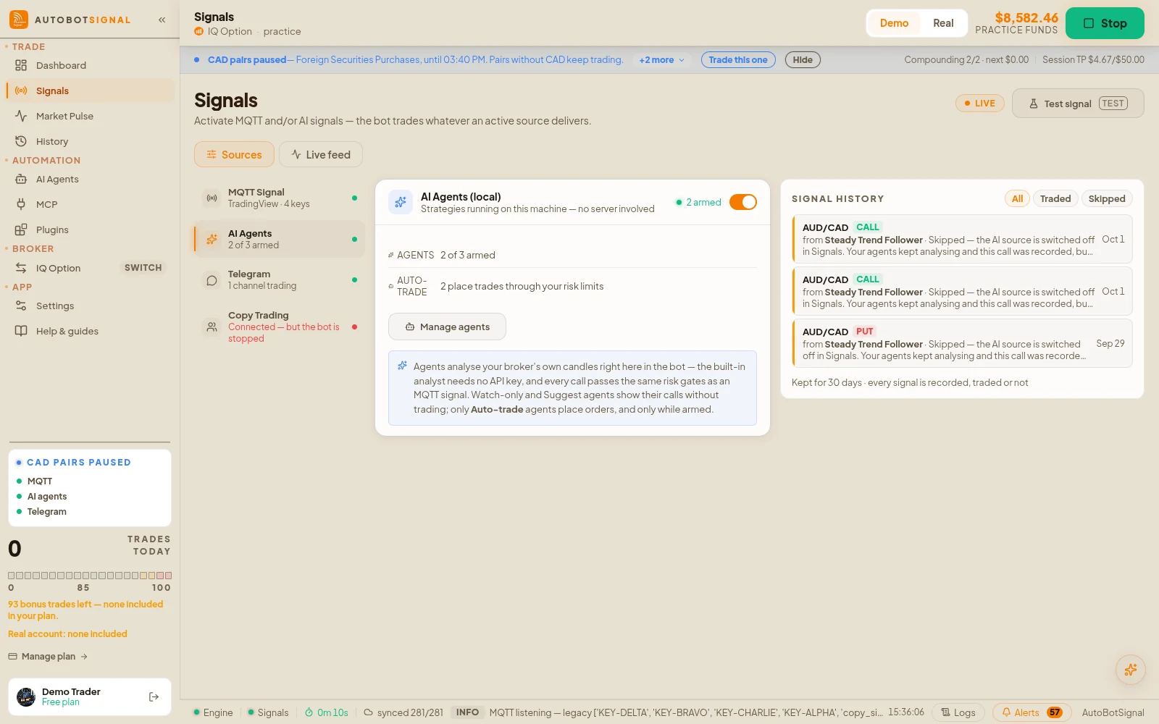Open the Dashboard page
Image resolution: width=1159 pixels, height=724 pixels.
tap(90, 65)
